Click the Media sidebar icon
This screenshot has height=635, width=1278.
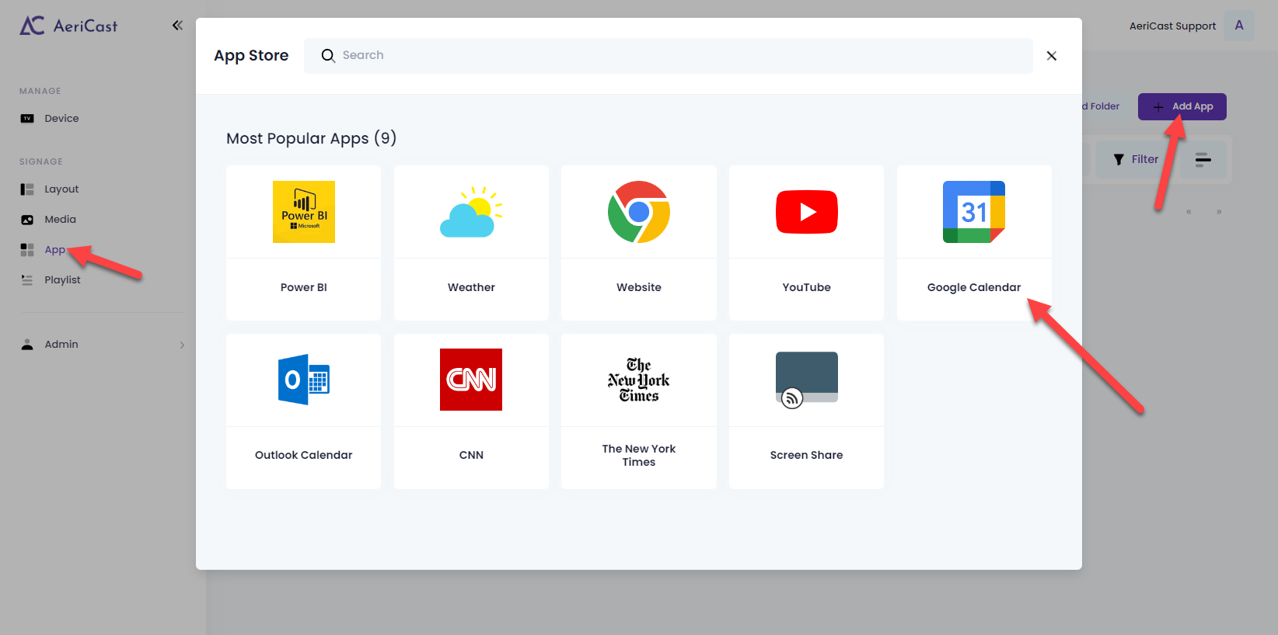(27, 220)
